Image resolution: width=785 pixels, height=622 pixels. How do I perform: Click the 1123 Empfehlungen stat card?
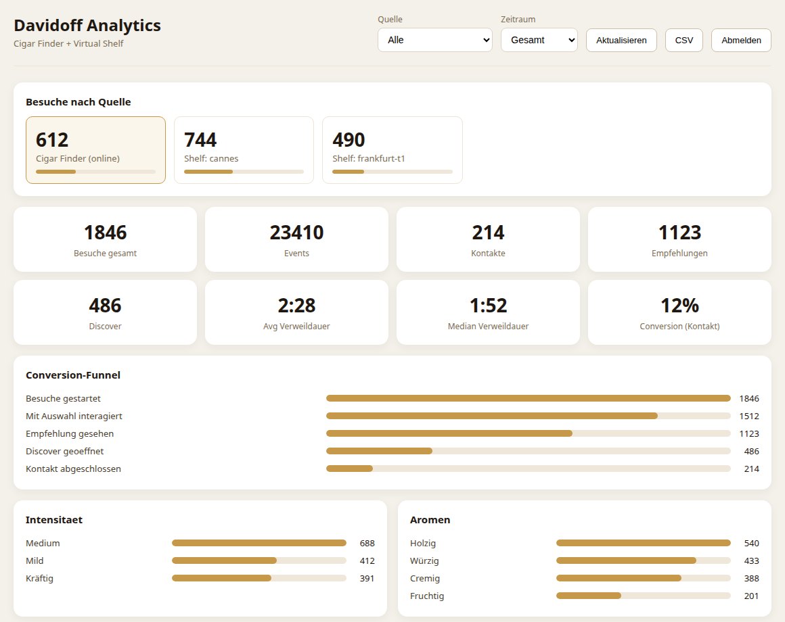tap(679, 239)
